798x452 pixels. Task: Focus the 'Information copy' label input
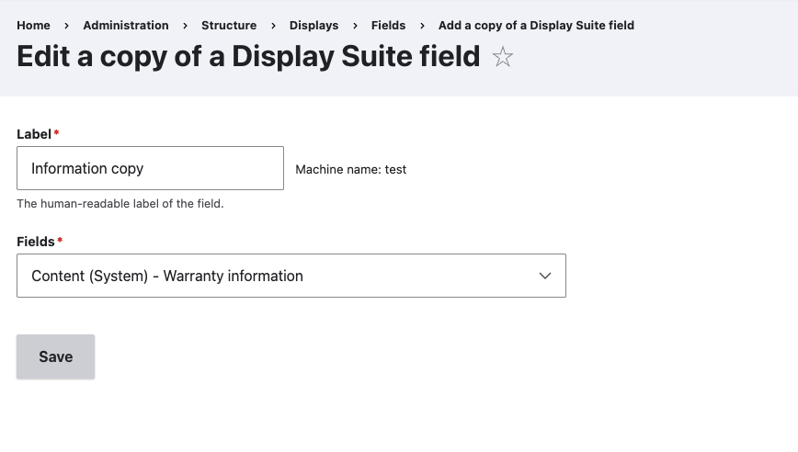(150, 168)
